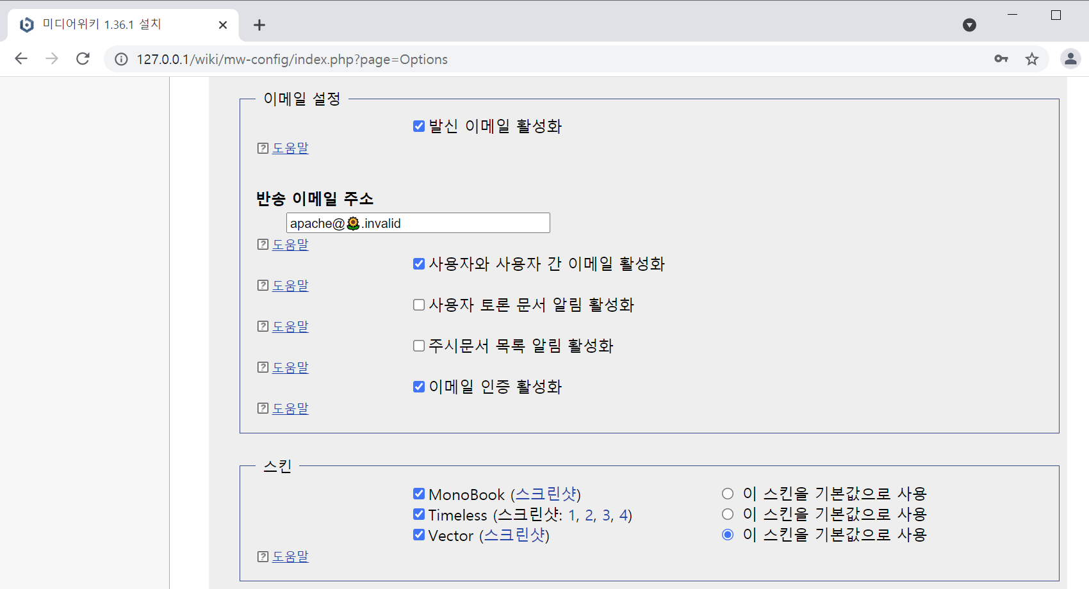Click the 이메일 설정 section legend
The width and height of the screenshot is (1089, 589).
[302, 99]
